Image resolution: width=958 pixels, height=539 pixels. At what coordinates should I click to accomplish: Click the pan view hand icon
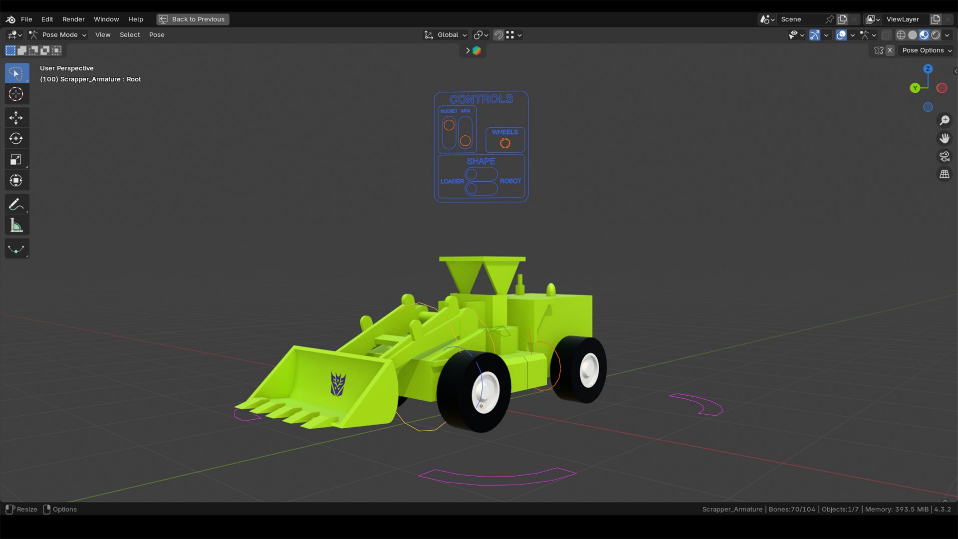coord(945,138)
